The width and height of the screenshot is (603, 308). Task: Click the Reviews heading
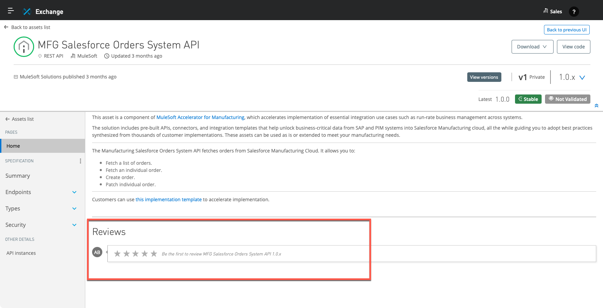[109, 232]
